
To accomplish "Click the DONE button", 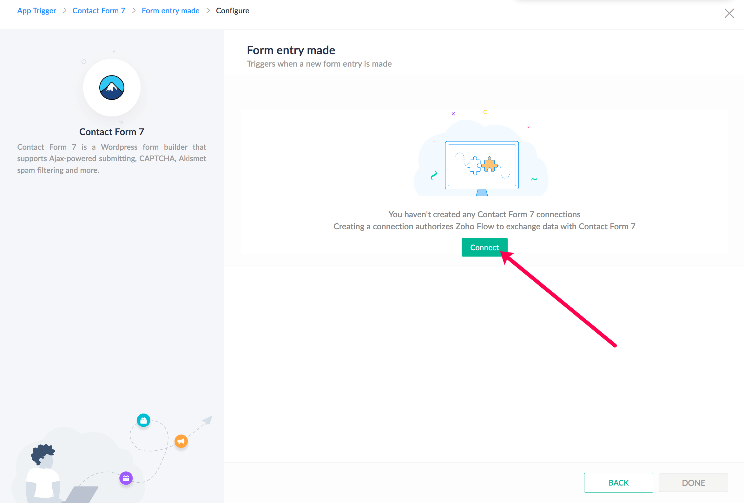I will click(x=693, y=482).
